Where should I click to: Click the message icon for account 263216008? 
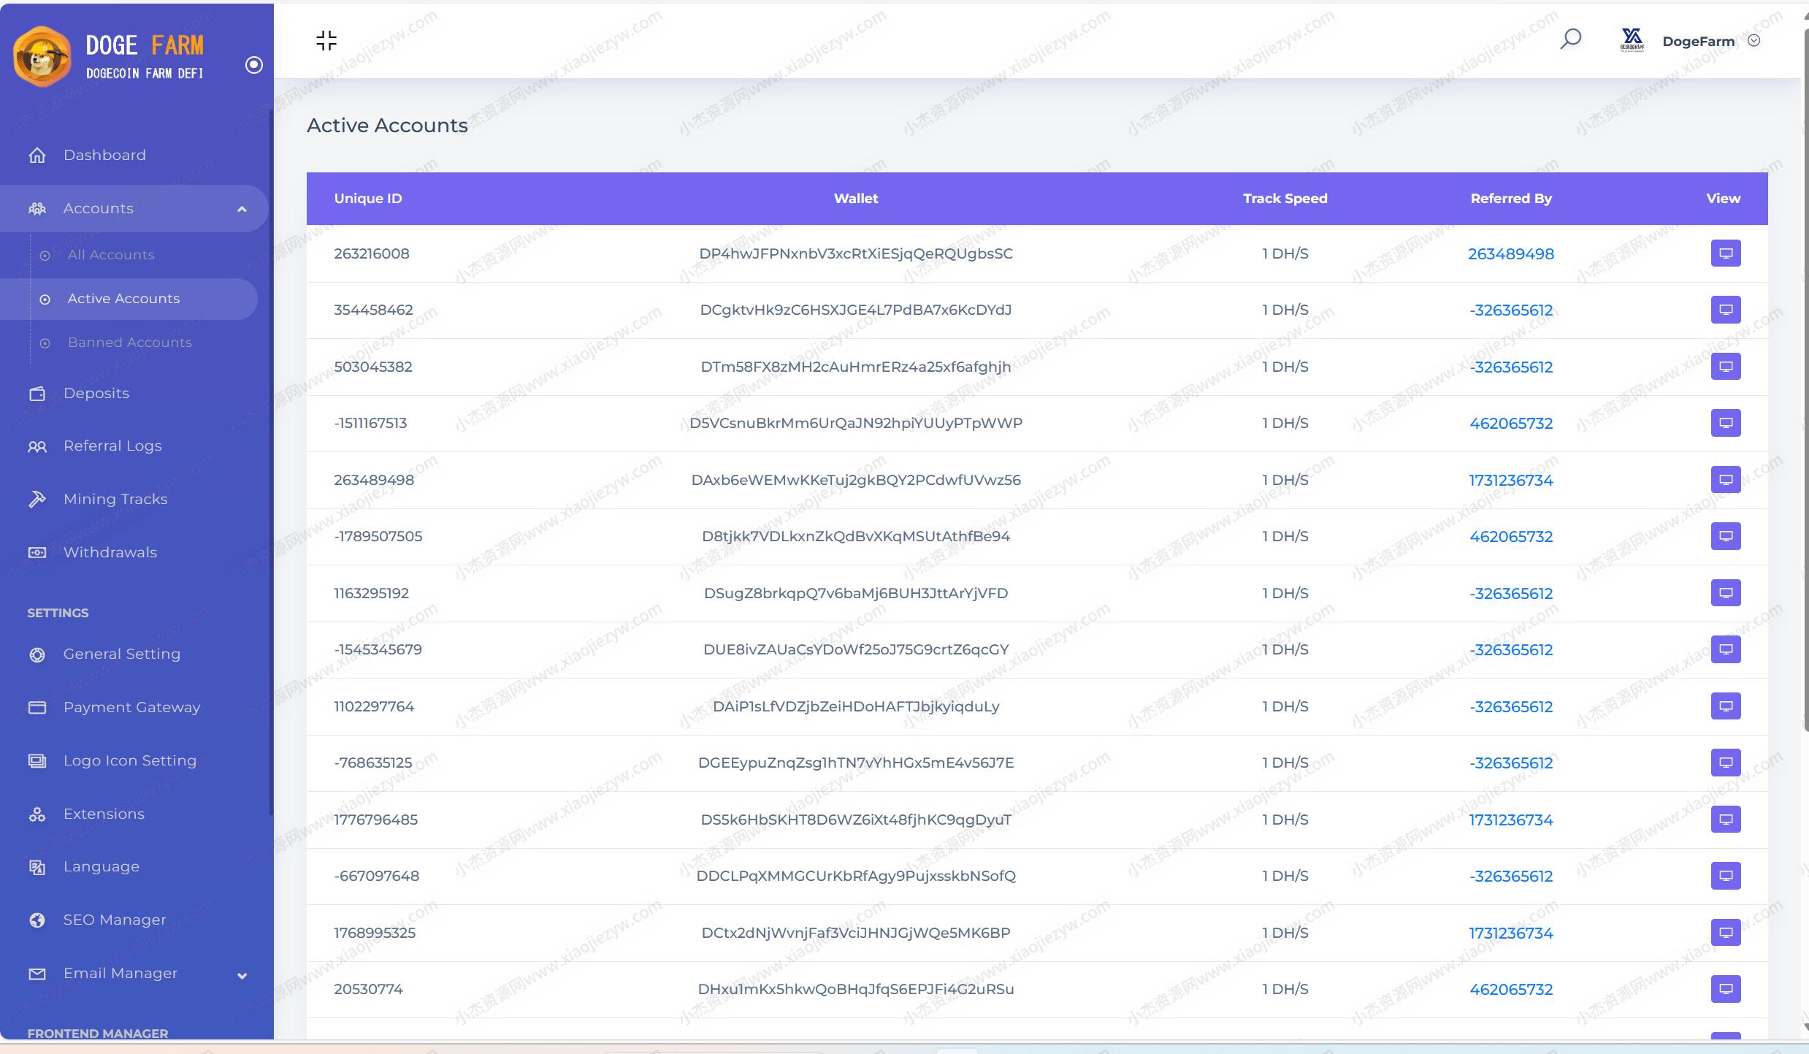tap(1725, 253)
